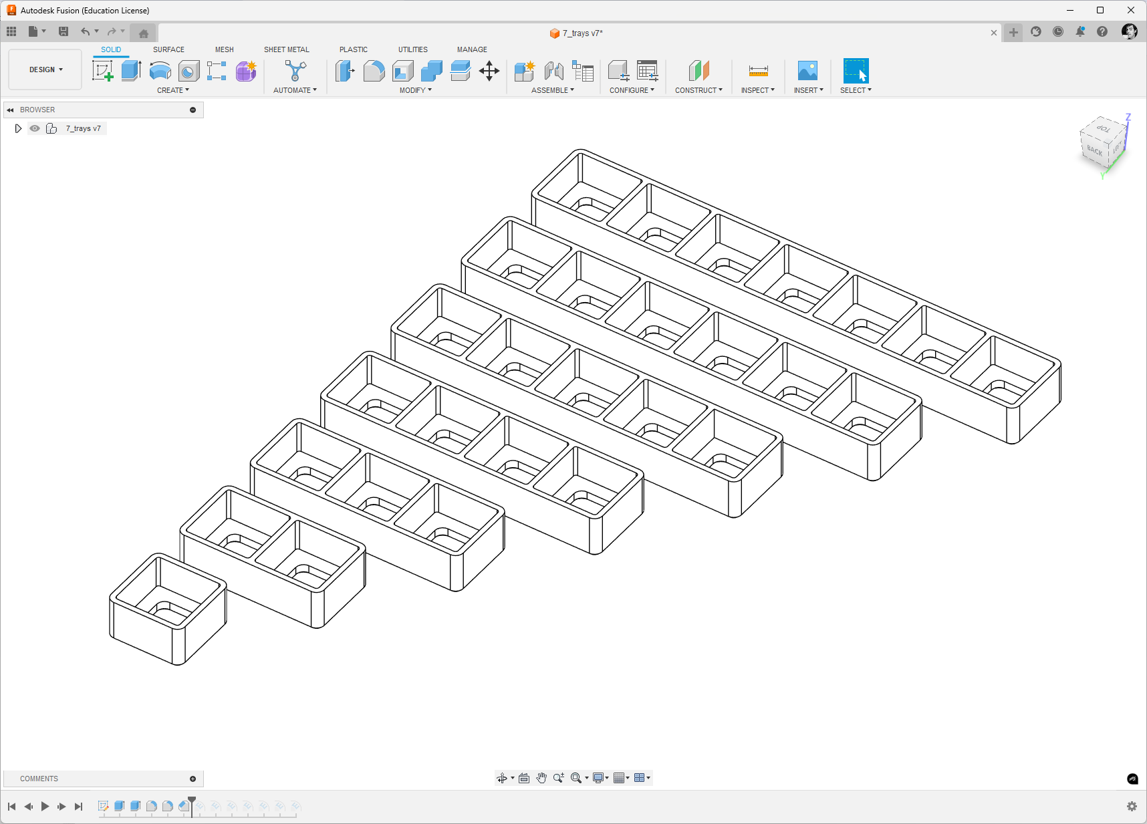The width and height of the screenshot is (1147, 824).
Task: Switch to the SURFACE tab
Action: tap(168, 49)
